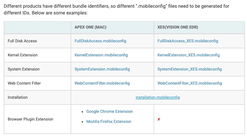Click the System Extension row label
Screen dimensions: 247x138
(x=24, y=69)
